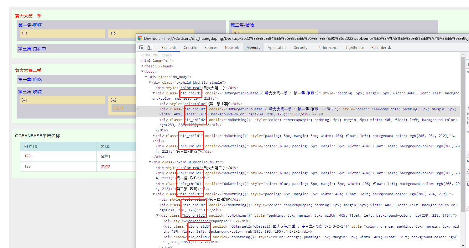Viewport: 469px width, 248px height.
Task: Click the orange 3-2-1 box
Action: pyautogui.click(x=124, y=108)
